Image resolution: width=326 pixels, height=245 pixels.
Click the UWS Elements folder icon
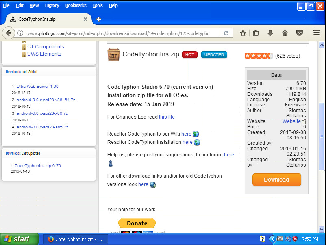pyautogui.click(x=24, y=54)
